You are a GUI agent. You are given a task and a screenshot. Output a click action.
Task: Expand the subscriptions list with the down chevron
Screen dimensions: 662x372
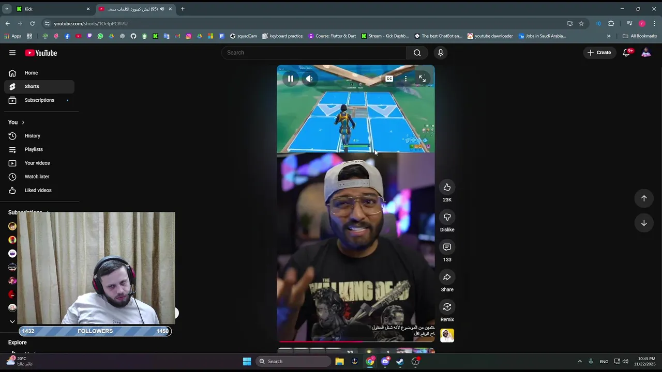pos(12,321)
